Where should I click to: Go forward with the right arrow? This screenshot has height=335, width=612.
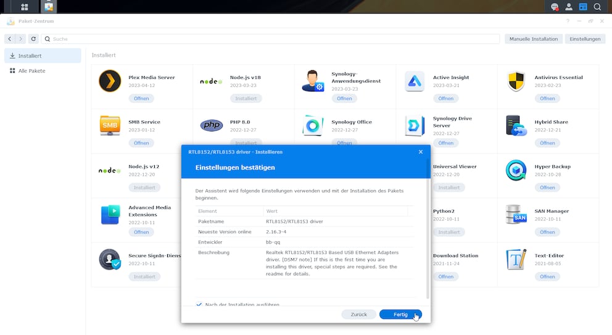pos(21,39)
